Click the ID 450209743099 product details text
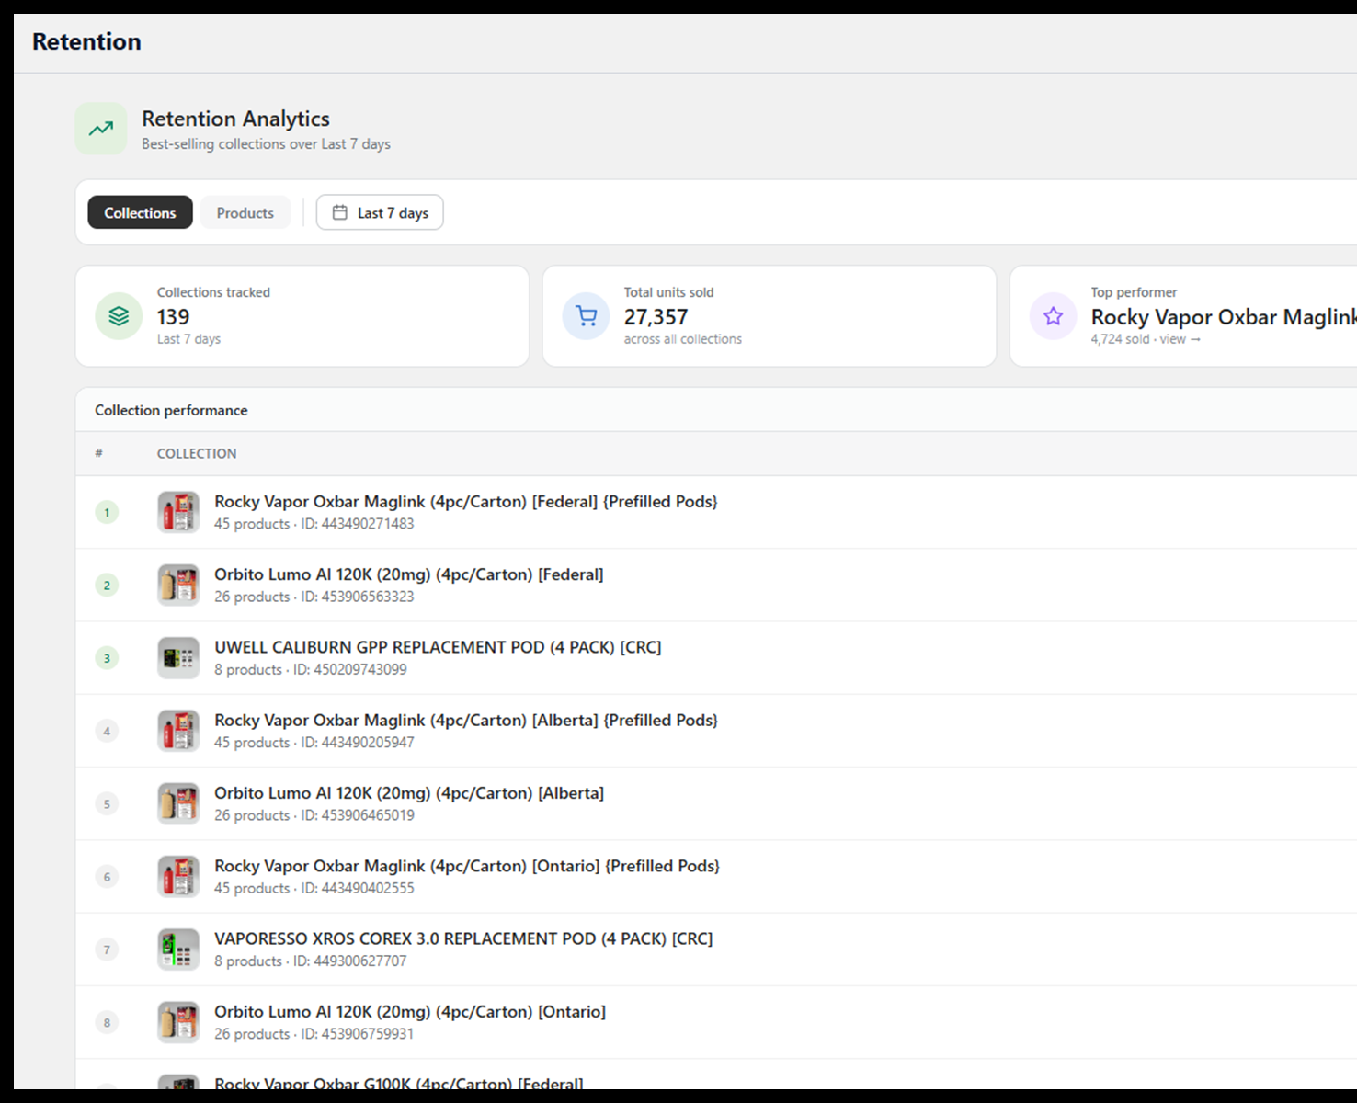Viewport: 1357px width, 1103px height. click(x=311, y=669)
